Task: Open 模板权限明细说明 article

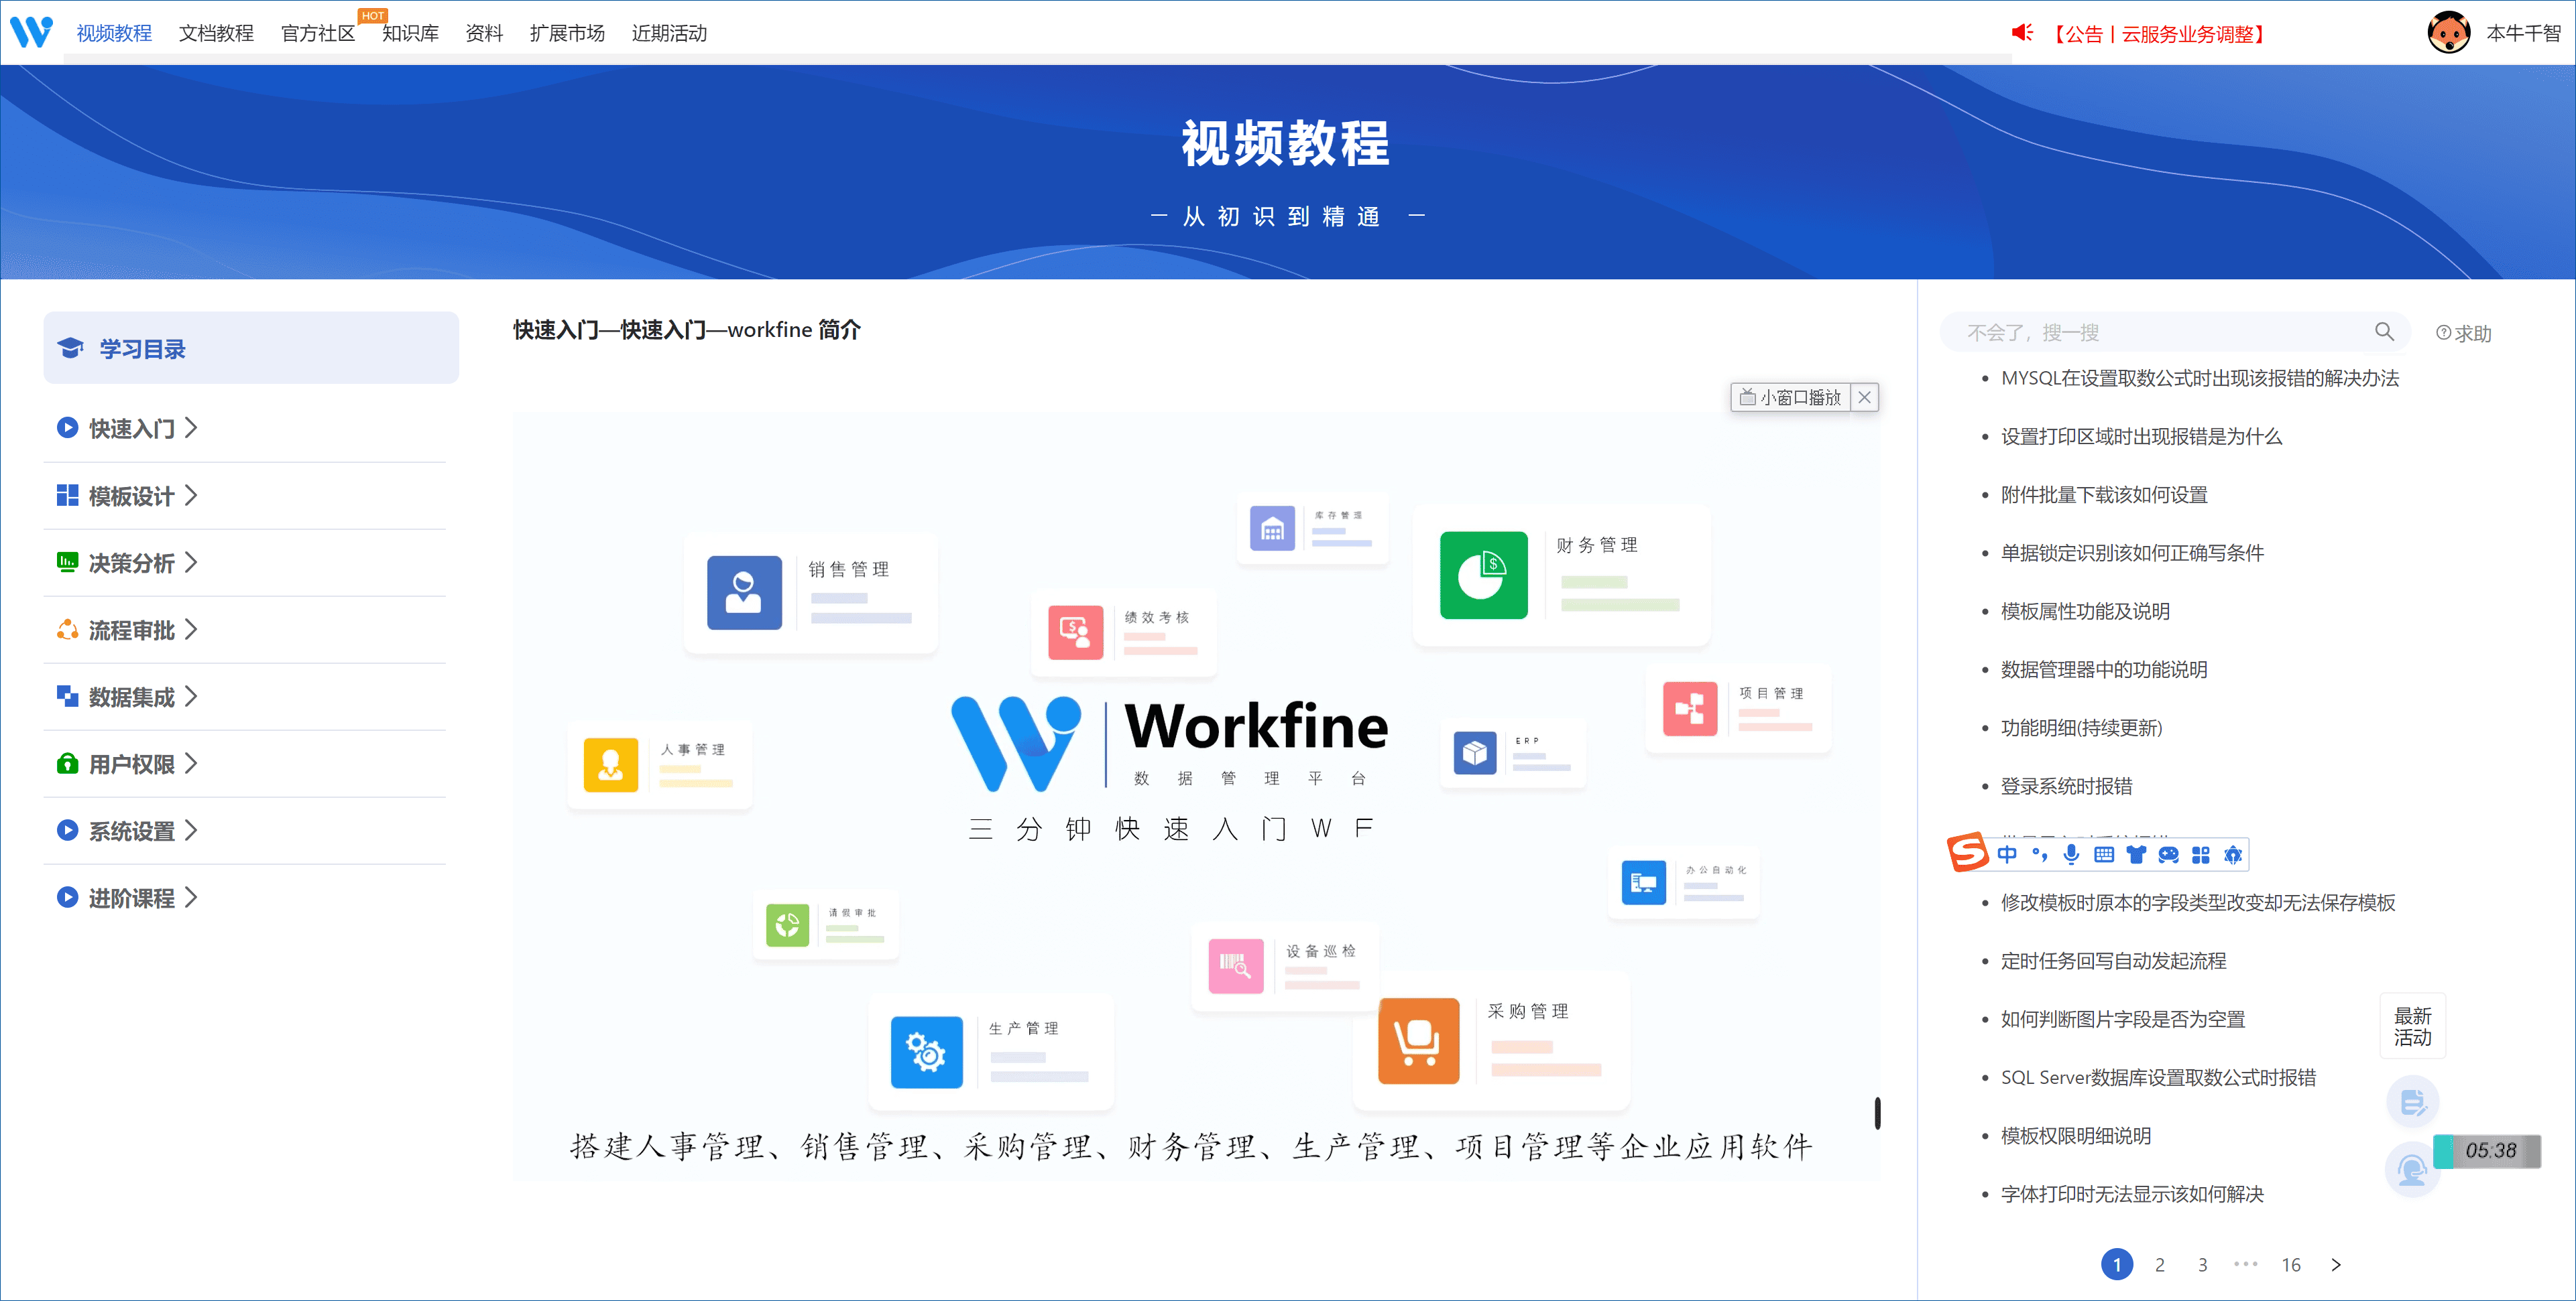Action: [2075, 1135]
